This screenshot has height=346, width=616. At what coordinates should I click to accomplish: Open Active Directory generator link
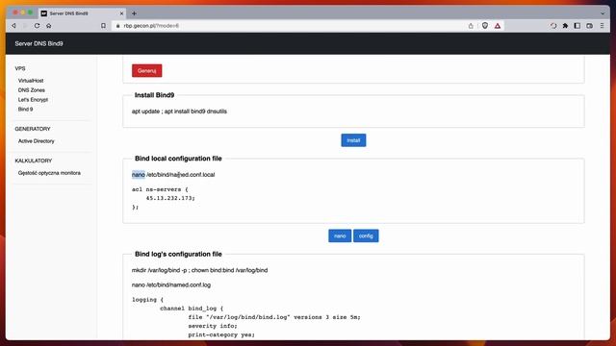point(37,141)
